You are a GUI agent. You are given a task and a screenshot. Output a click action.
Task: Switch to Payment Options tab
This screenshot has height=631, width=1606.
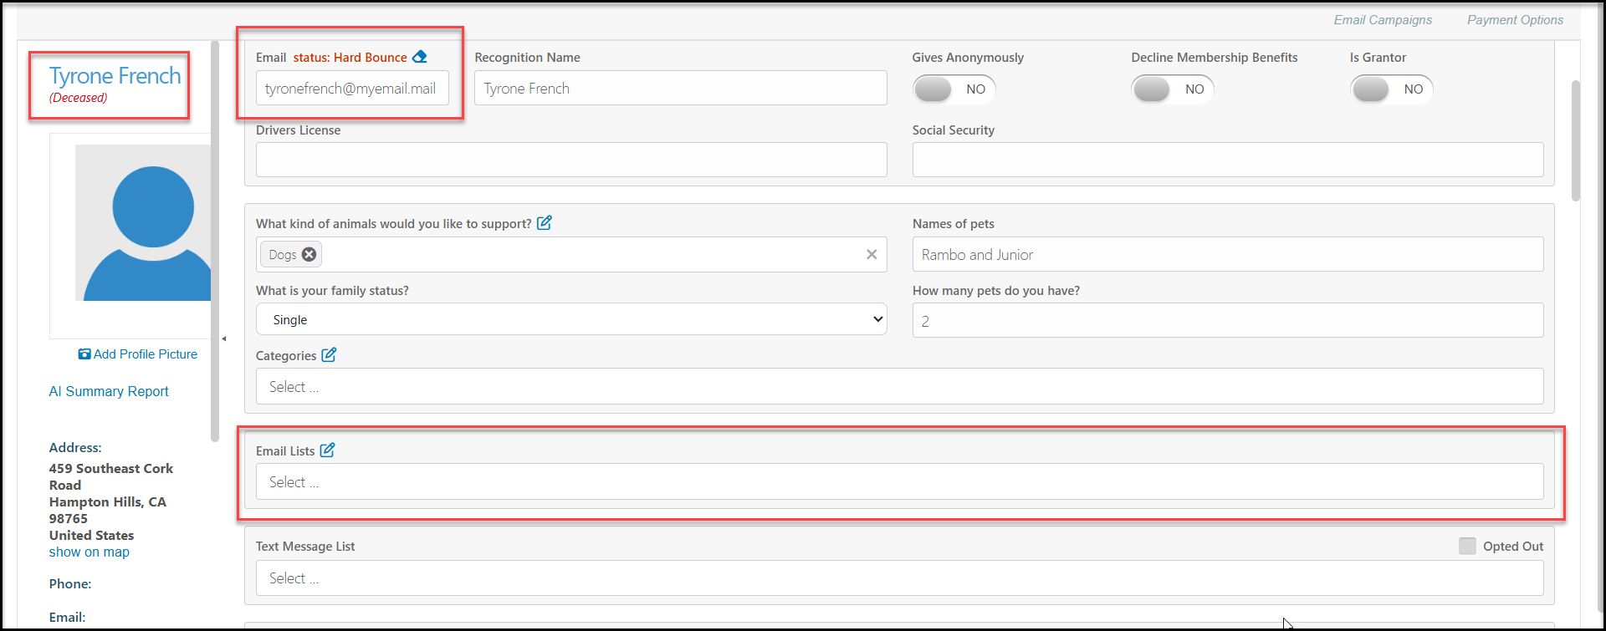(x=1515, y=19)
